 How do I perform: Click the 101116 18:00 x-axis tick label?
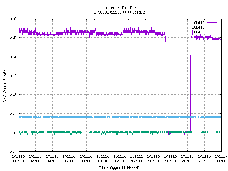(x=170, y=159)
